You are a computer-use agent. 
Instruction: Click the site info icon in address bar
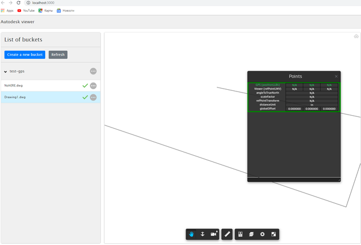coord(28,3)
